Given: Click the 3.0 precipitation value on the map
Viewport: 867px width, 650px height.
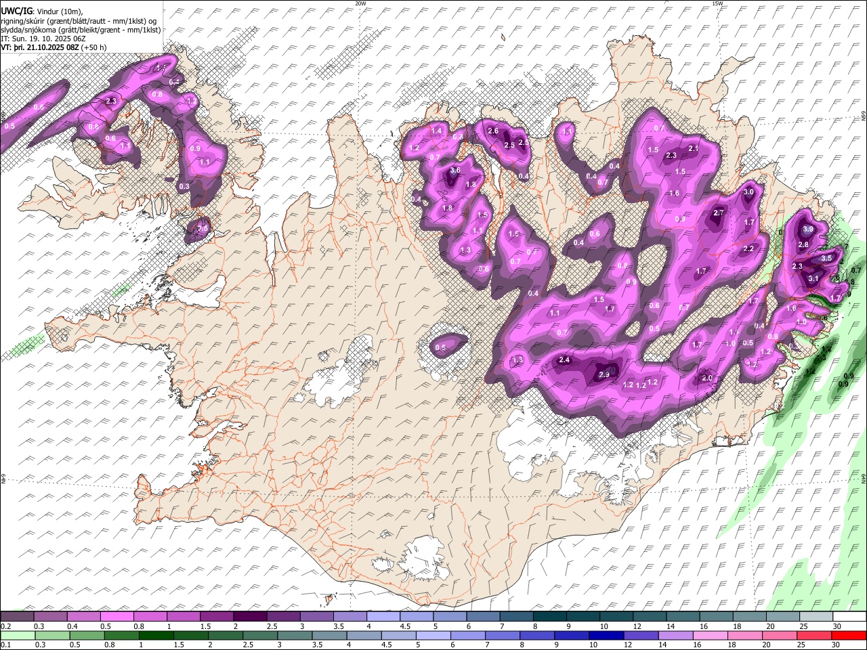Looking at the screenshot, I should (748, 192).
